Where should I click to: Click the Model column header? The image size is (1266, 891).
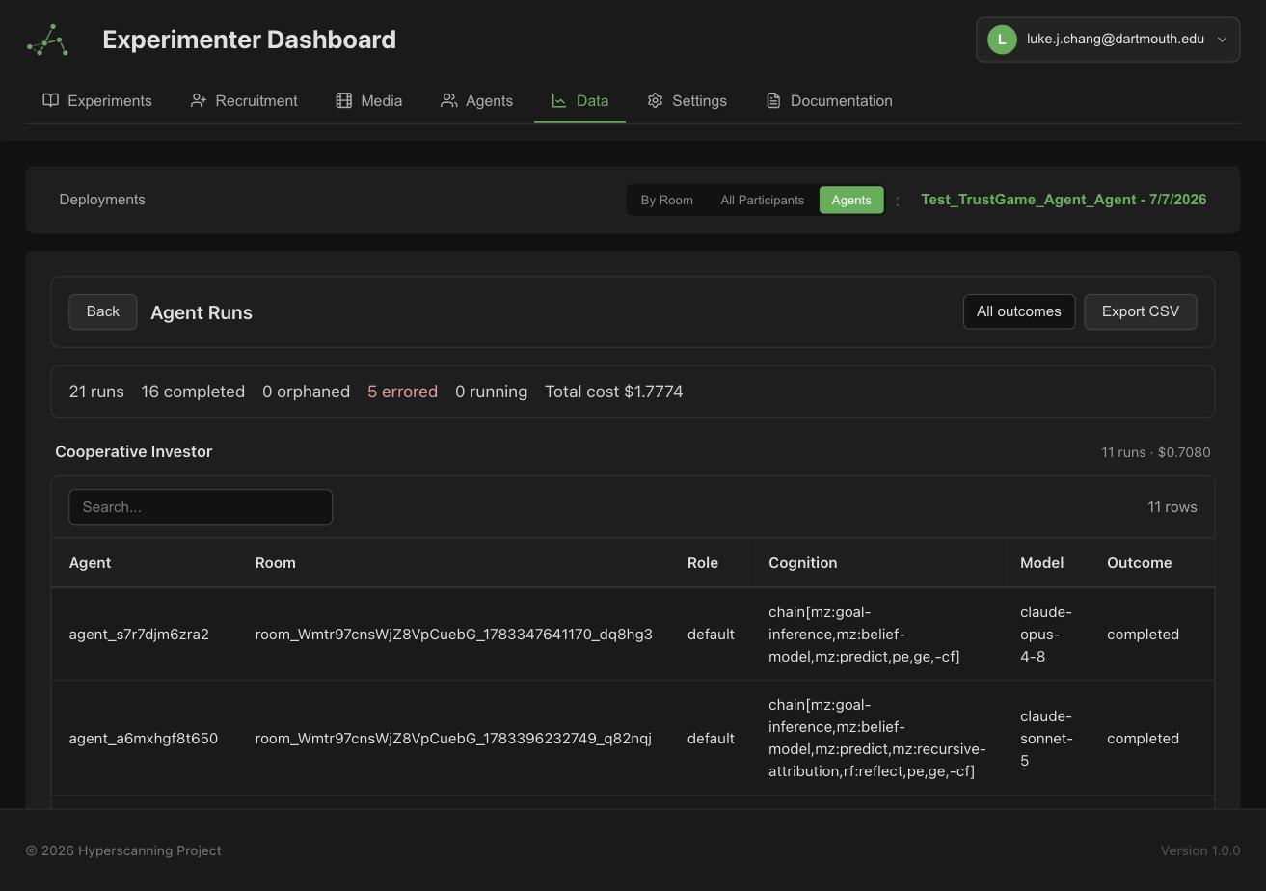(1042, 563)
